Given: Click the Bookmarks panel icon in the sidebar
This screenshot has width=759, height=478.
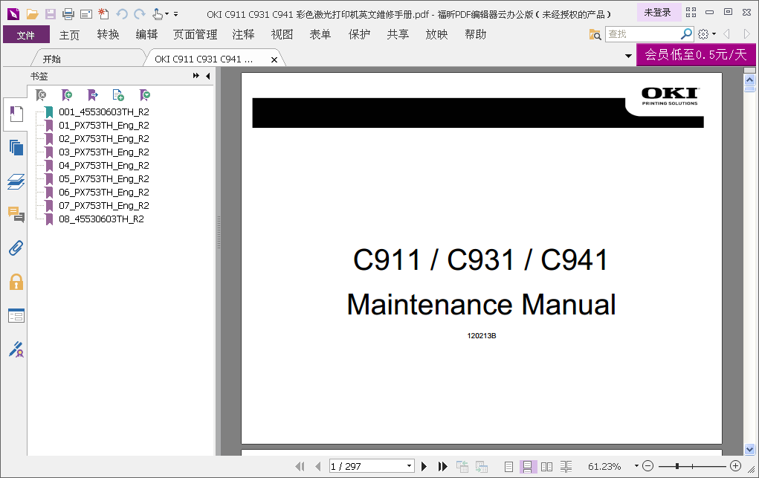Looking at the screenshot, I should point(16,114).
